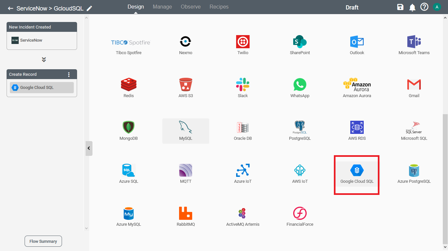Choose the Azure IoT connector
The height and width of the screenshot is (251, 448).
[243, 174]
